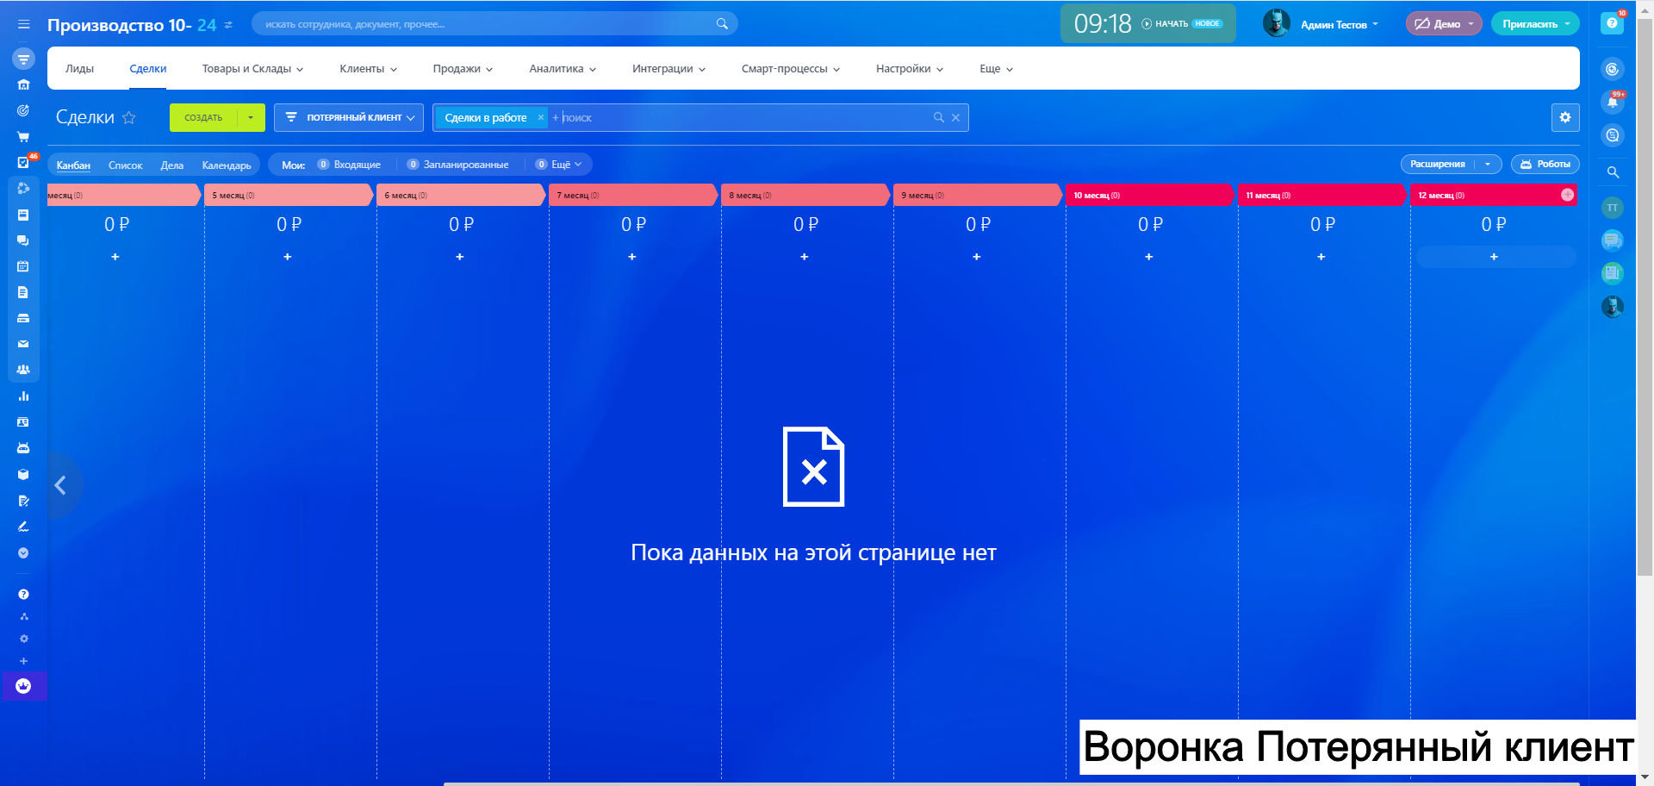Open the Демо button
The image size is (1654, 786).
pos(1444,24)
